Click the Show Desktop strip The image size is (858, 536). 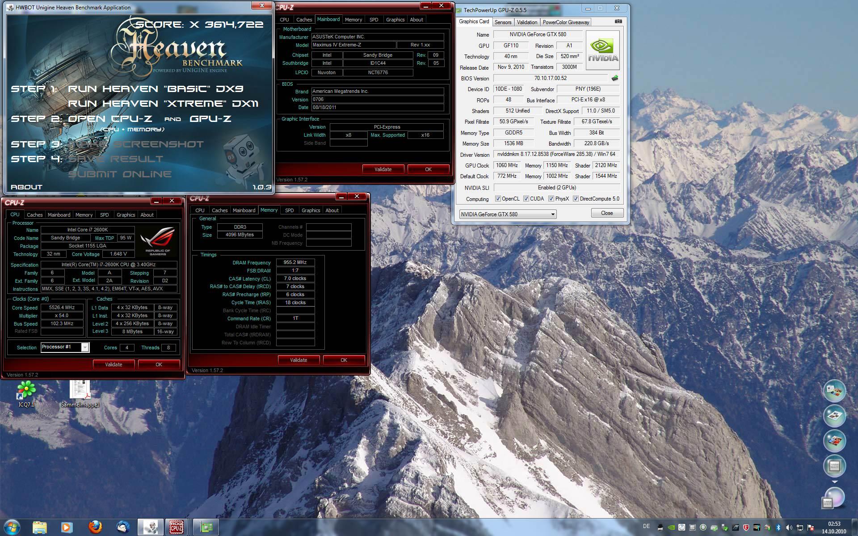tap(854, 528)
